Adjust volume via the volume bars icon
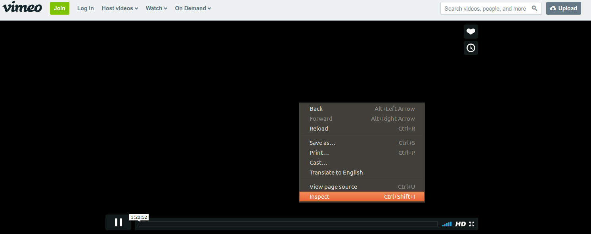This screenshot has width=591, height=241. click(447, 224)
